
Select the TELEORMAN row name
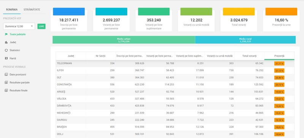pos(64,63)
